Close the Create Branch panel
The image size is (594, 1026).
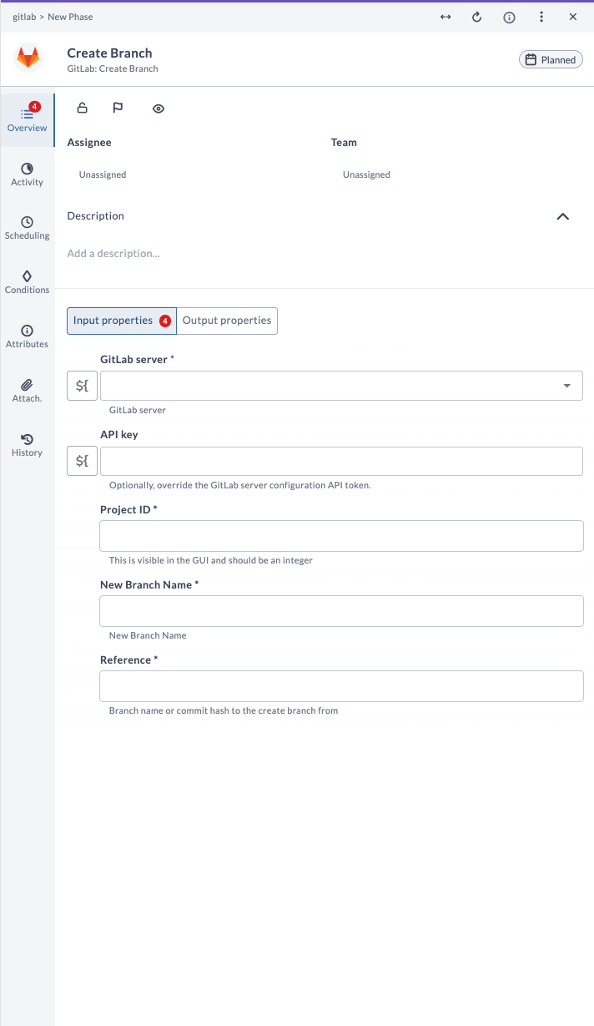click(x=573, y=17)
